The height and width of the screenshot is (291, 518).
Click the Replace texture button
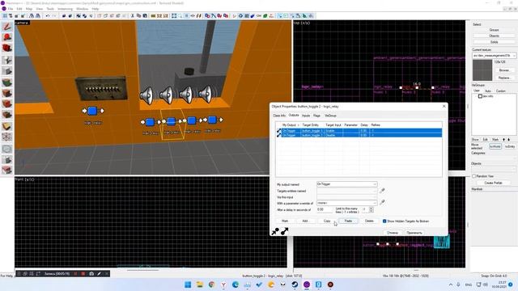[504, 78]
